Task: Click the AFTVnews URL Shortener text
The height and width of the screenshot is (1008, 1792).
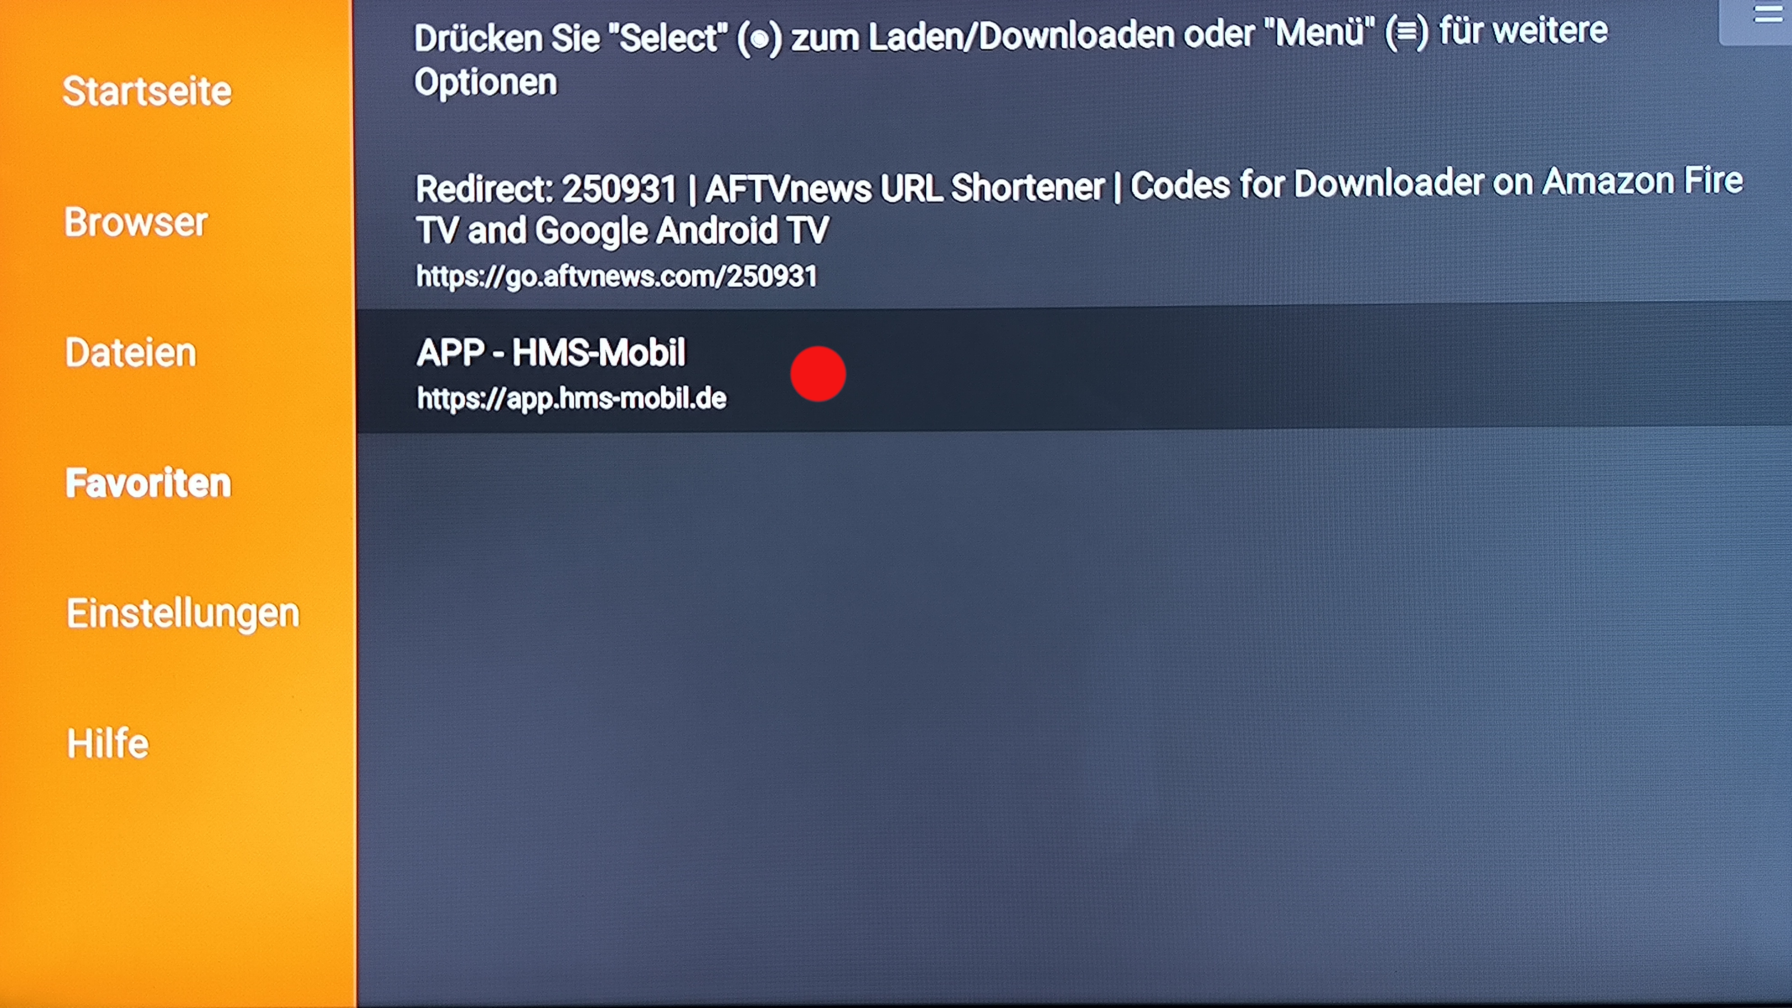Action: 905,188
